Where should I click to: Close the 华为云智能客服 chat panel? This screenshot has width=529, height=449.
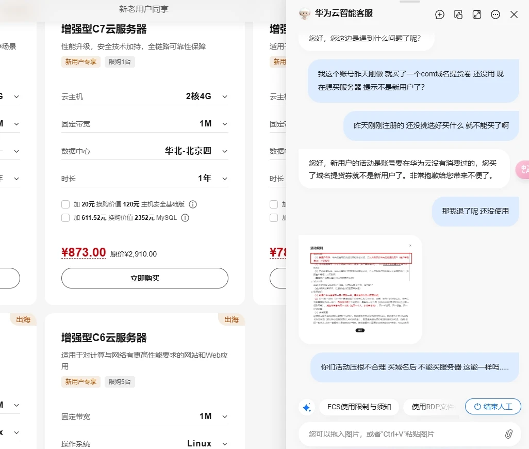(514, 14)
